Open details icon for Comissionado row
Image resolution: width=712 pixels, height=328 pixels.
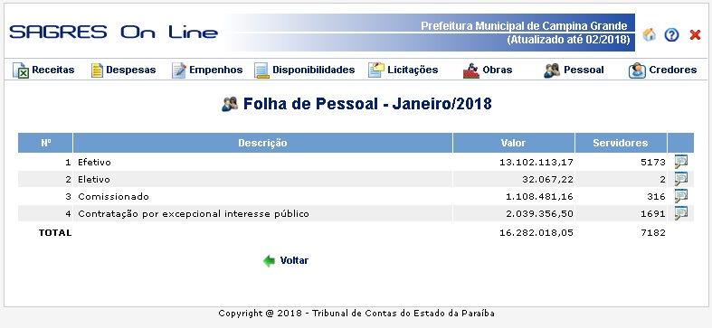tap(680, 196)
